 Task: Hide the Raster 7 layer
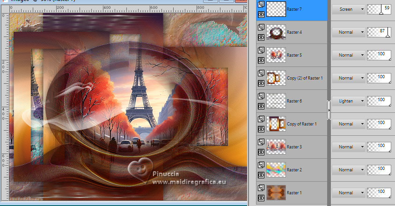261,15
